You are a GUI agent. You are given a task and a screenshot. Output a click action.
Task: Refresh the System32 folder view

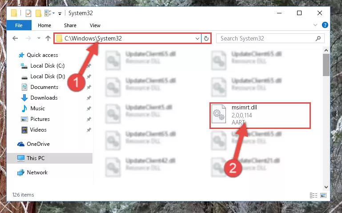click(206, 39)
